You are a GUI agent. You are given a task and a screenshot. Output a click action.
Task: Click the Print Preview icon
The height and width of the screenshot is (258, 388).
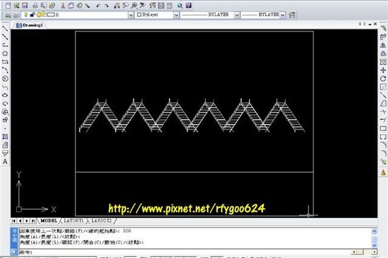(x=44, y=5)
